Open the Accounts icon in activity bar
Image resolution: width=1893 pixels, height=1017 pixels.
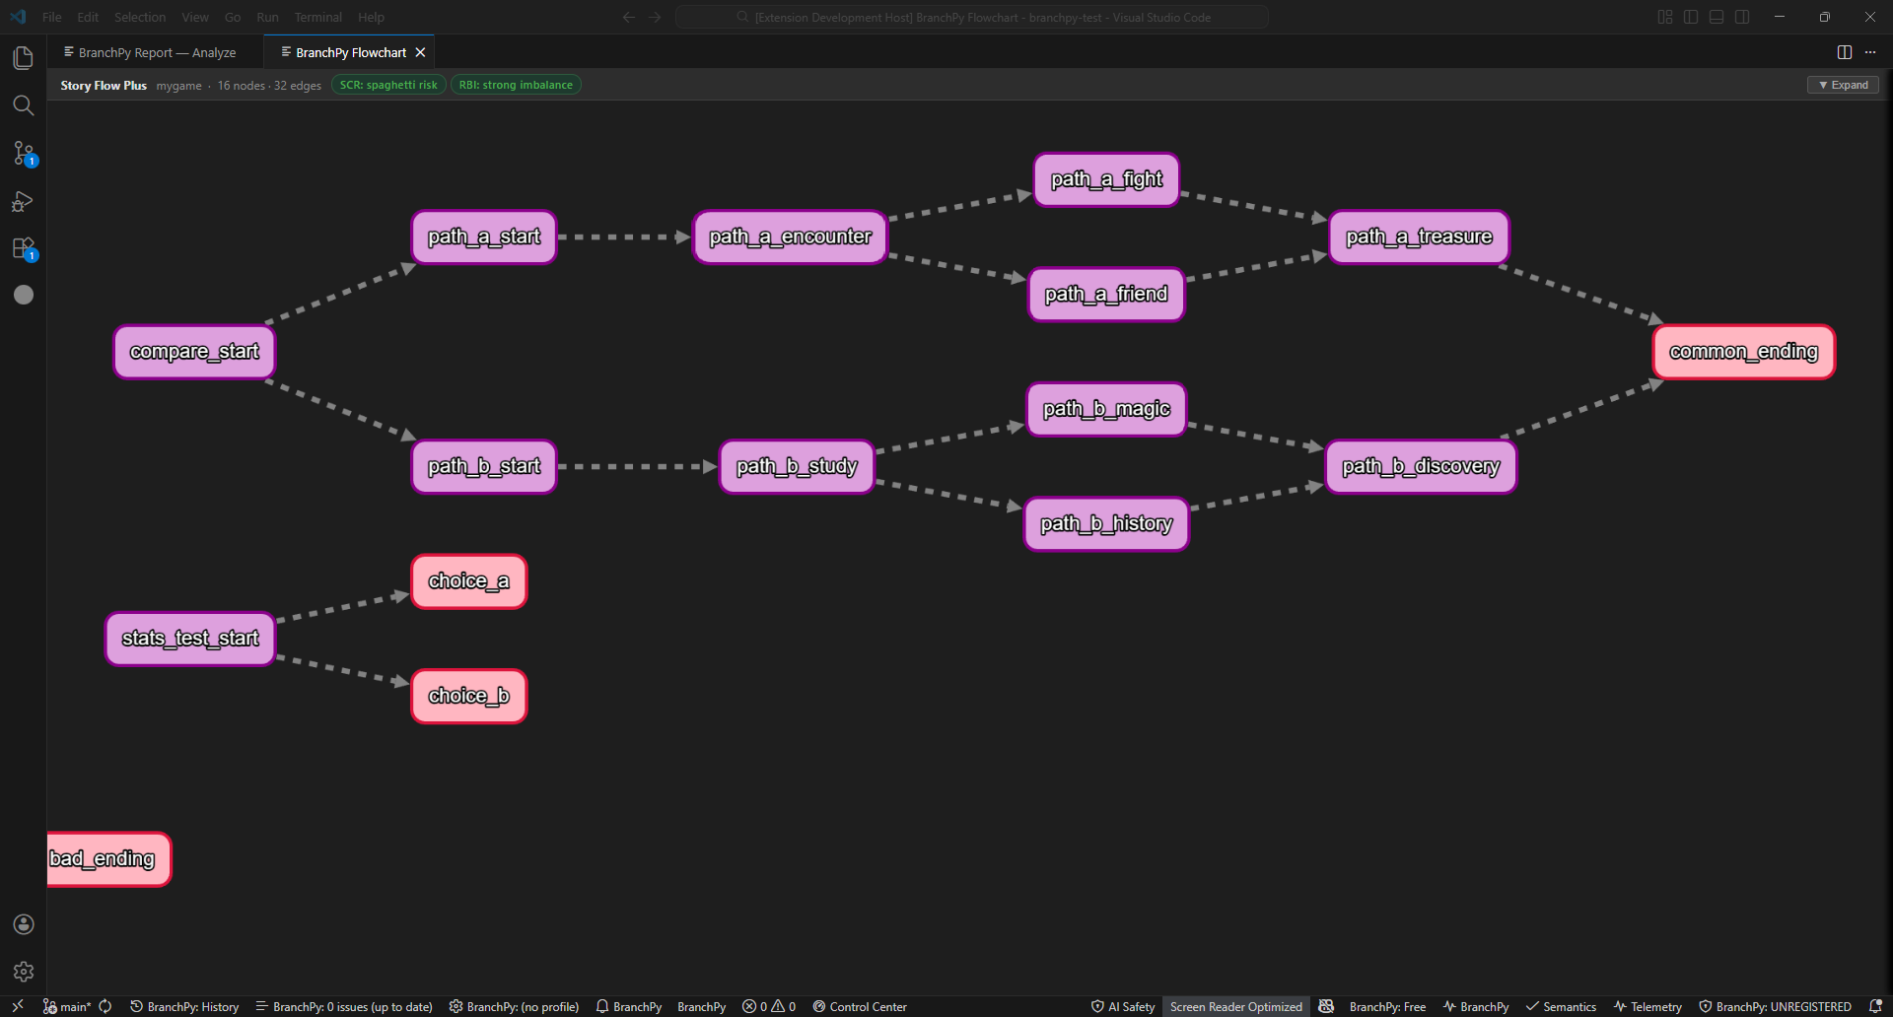pos(24,924)
